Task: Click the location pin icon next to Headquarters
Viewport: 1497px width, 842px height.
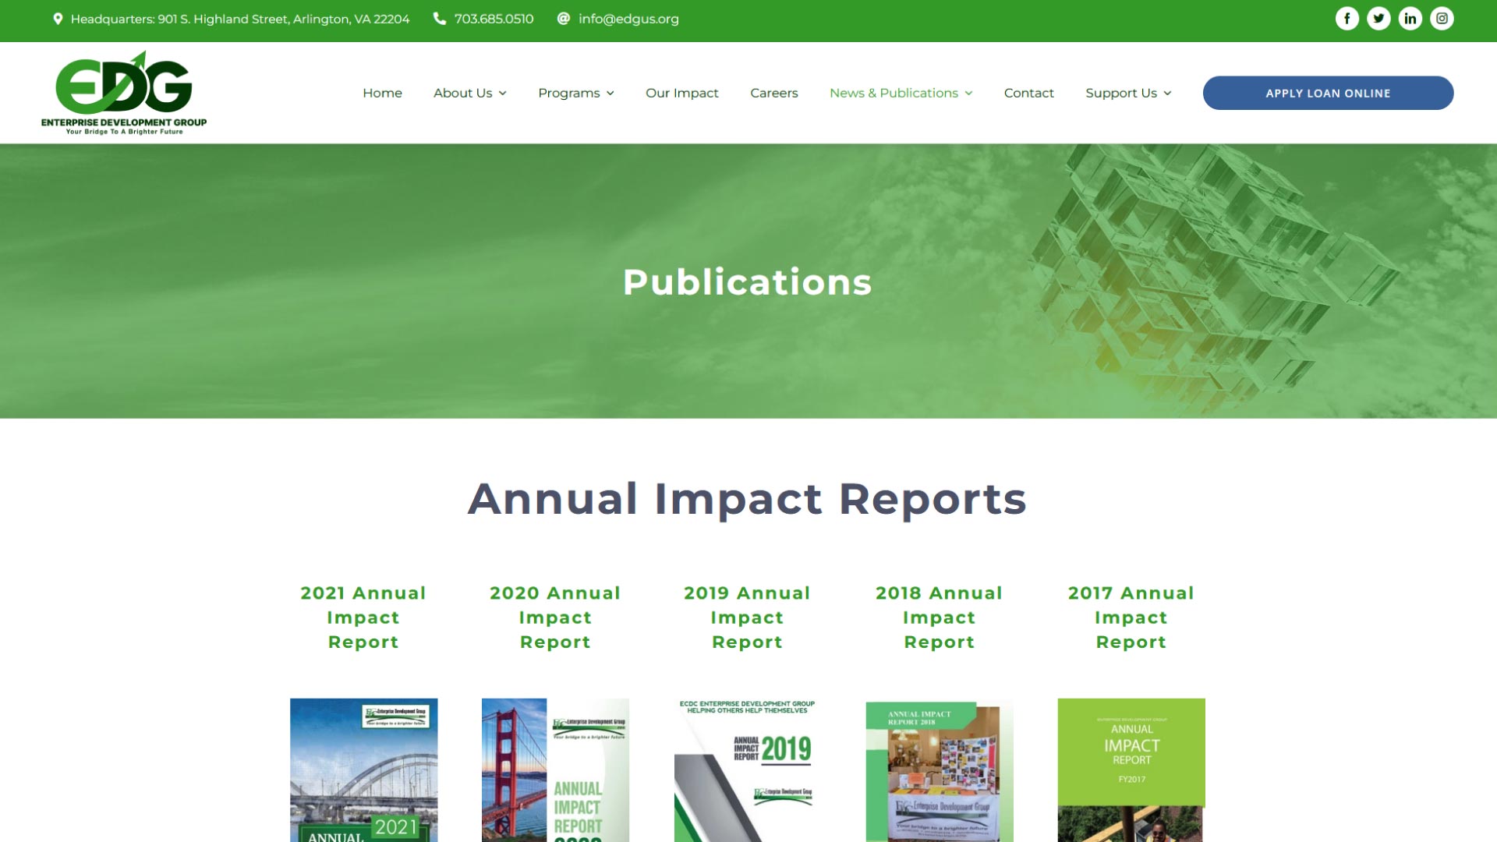Action: [57, 17]
